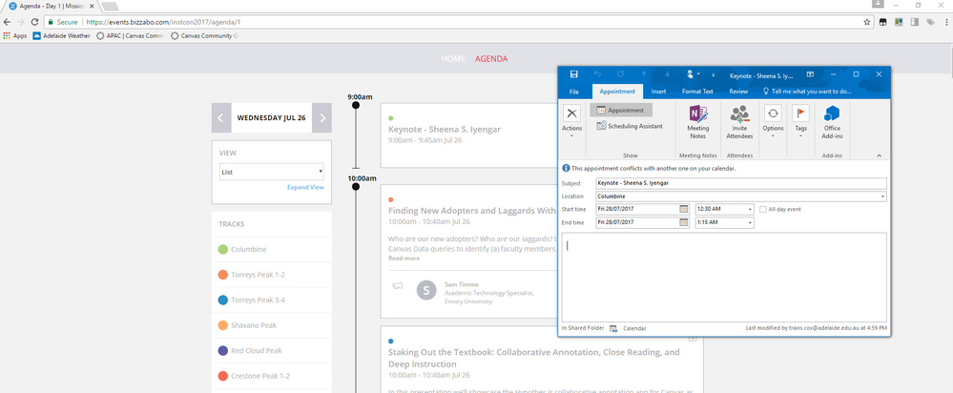Click the Save icon in Outlook title bar
This screenshot has height=393, width=953.
coord(573,73)
